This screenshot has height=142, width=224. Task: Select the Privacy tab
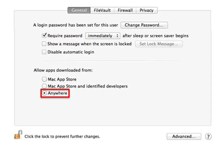[146, 10]
